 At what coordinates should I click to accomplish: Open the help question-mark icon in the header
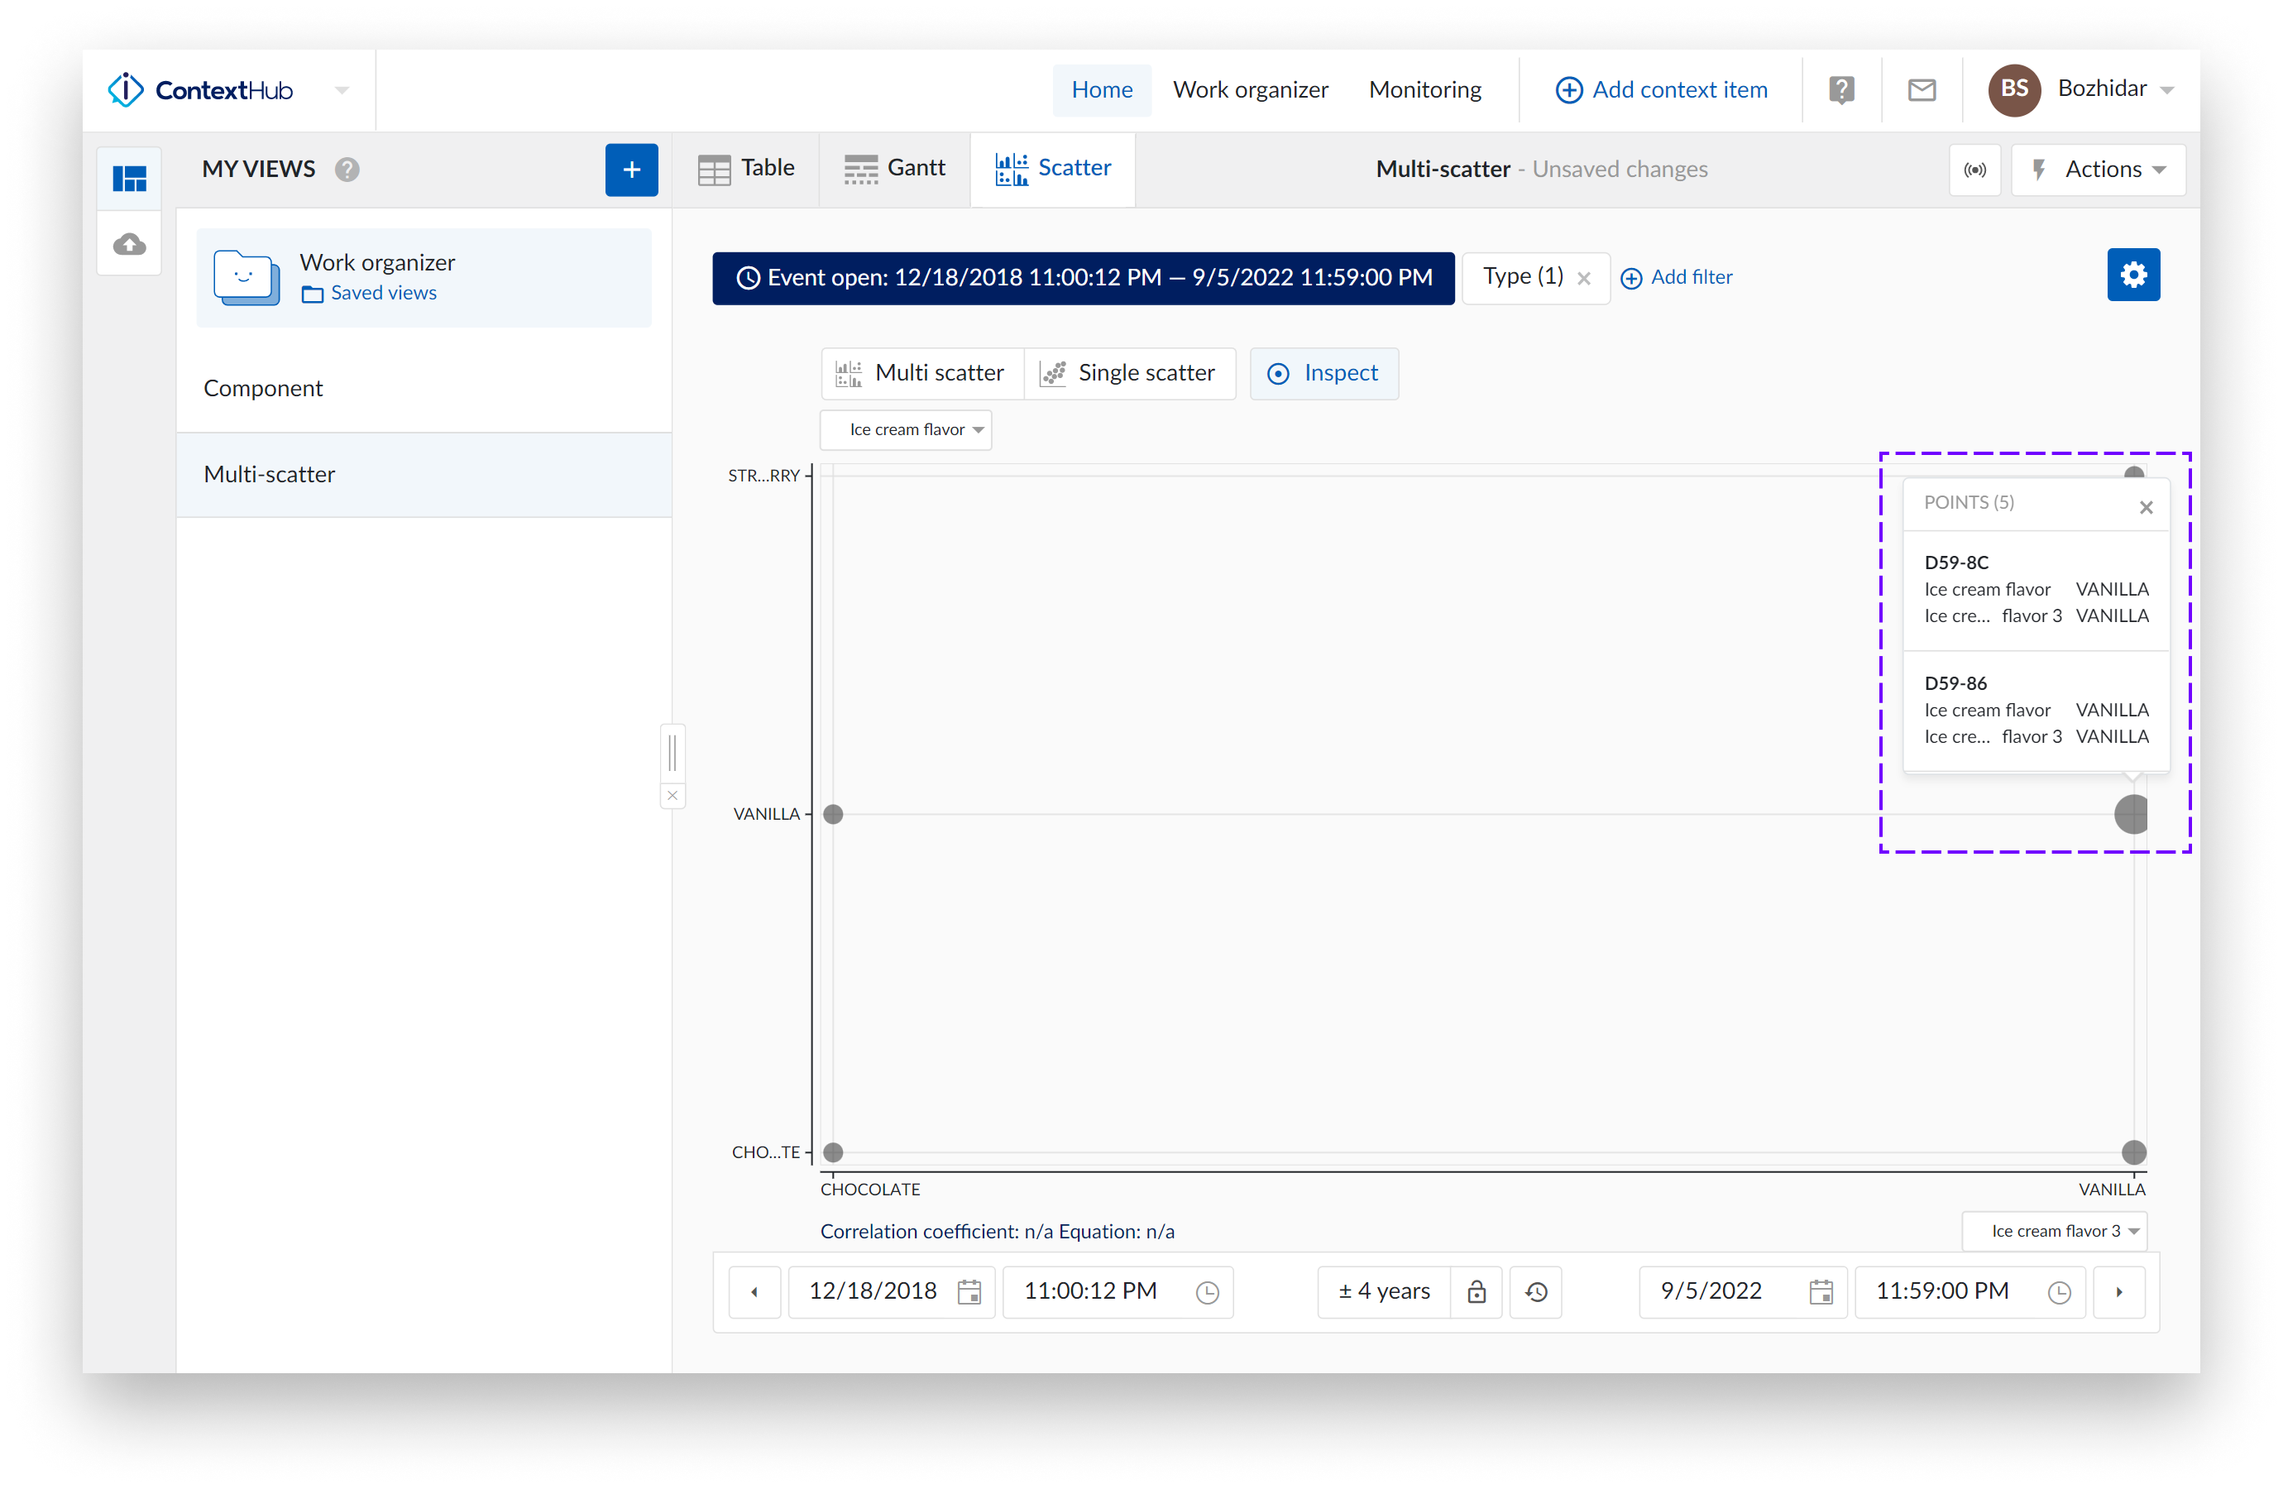tap(1840, 90)
